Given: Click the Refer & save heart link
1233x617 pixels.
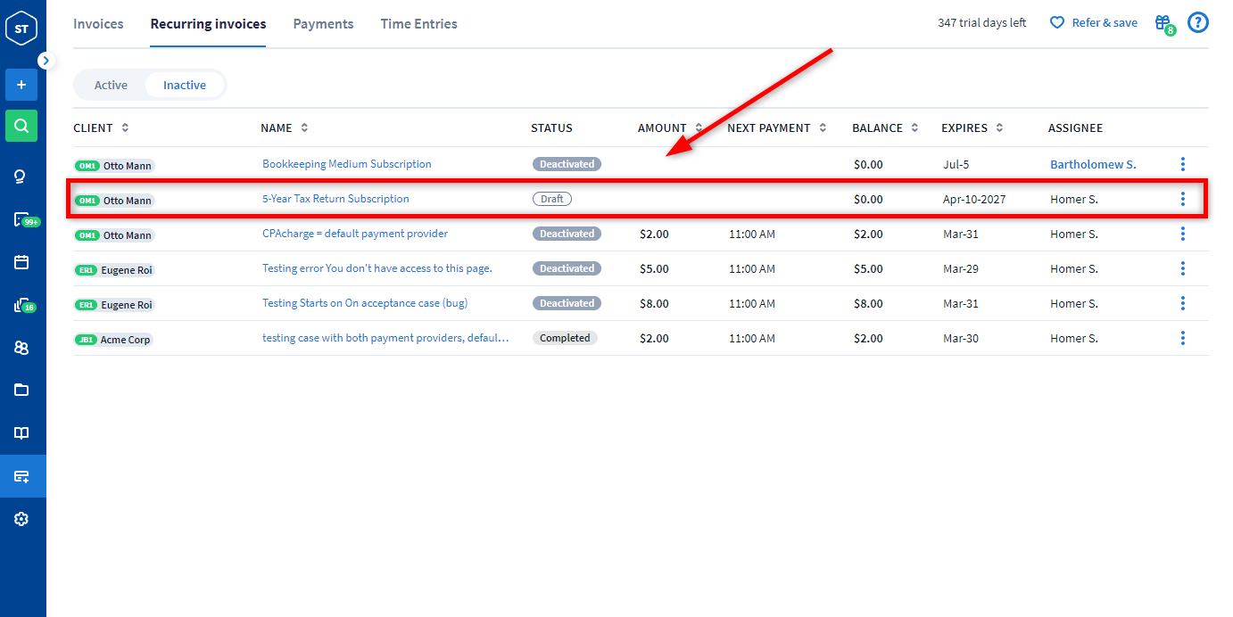Looking at the screenshot, I should click(1093, 23).
